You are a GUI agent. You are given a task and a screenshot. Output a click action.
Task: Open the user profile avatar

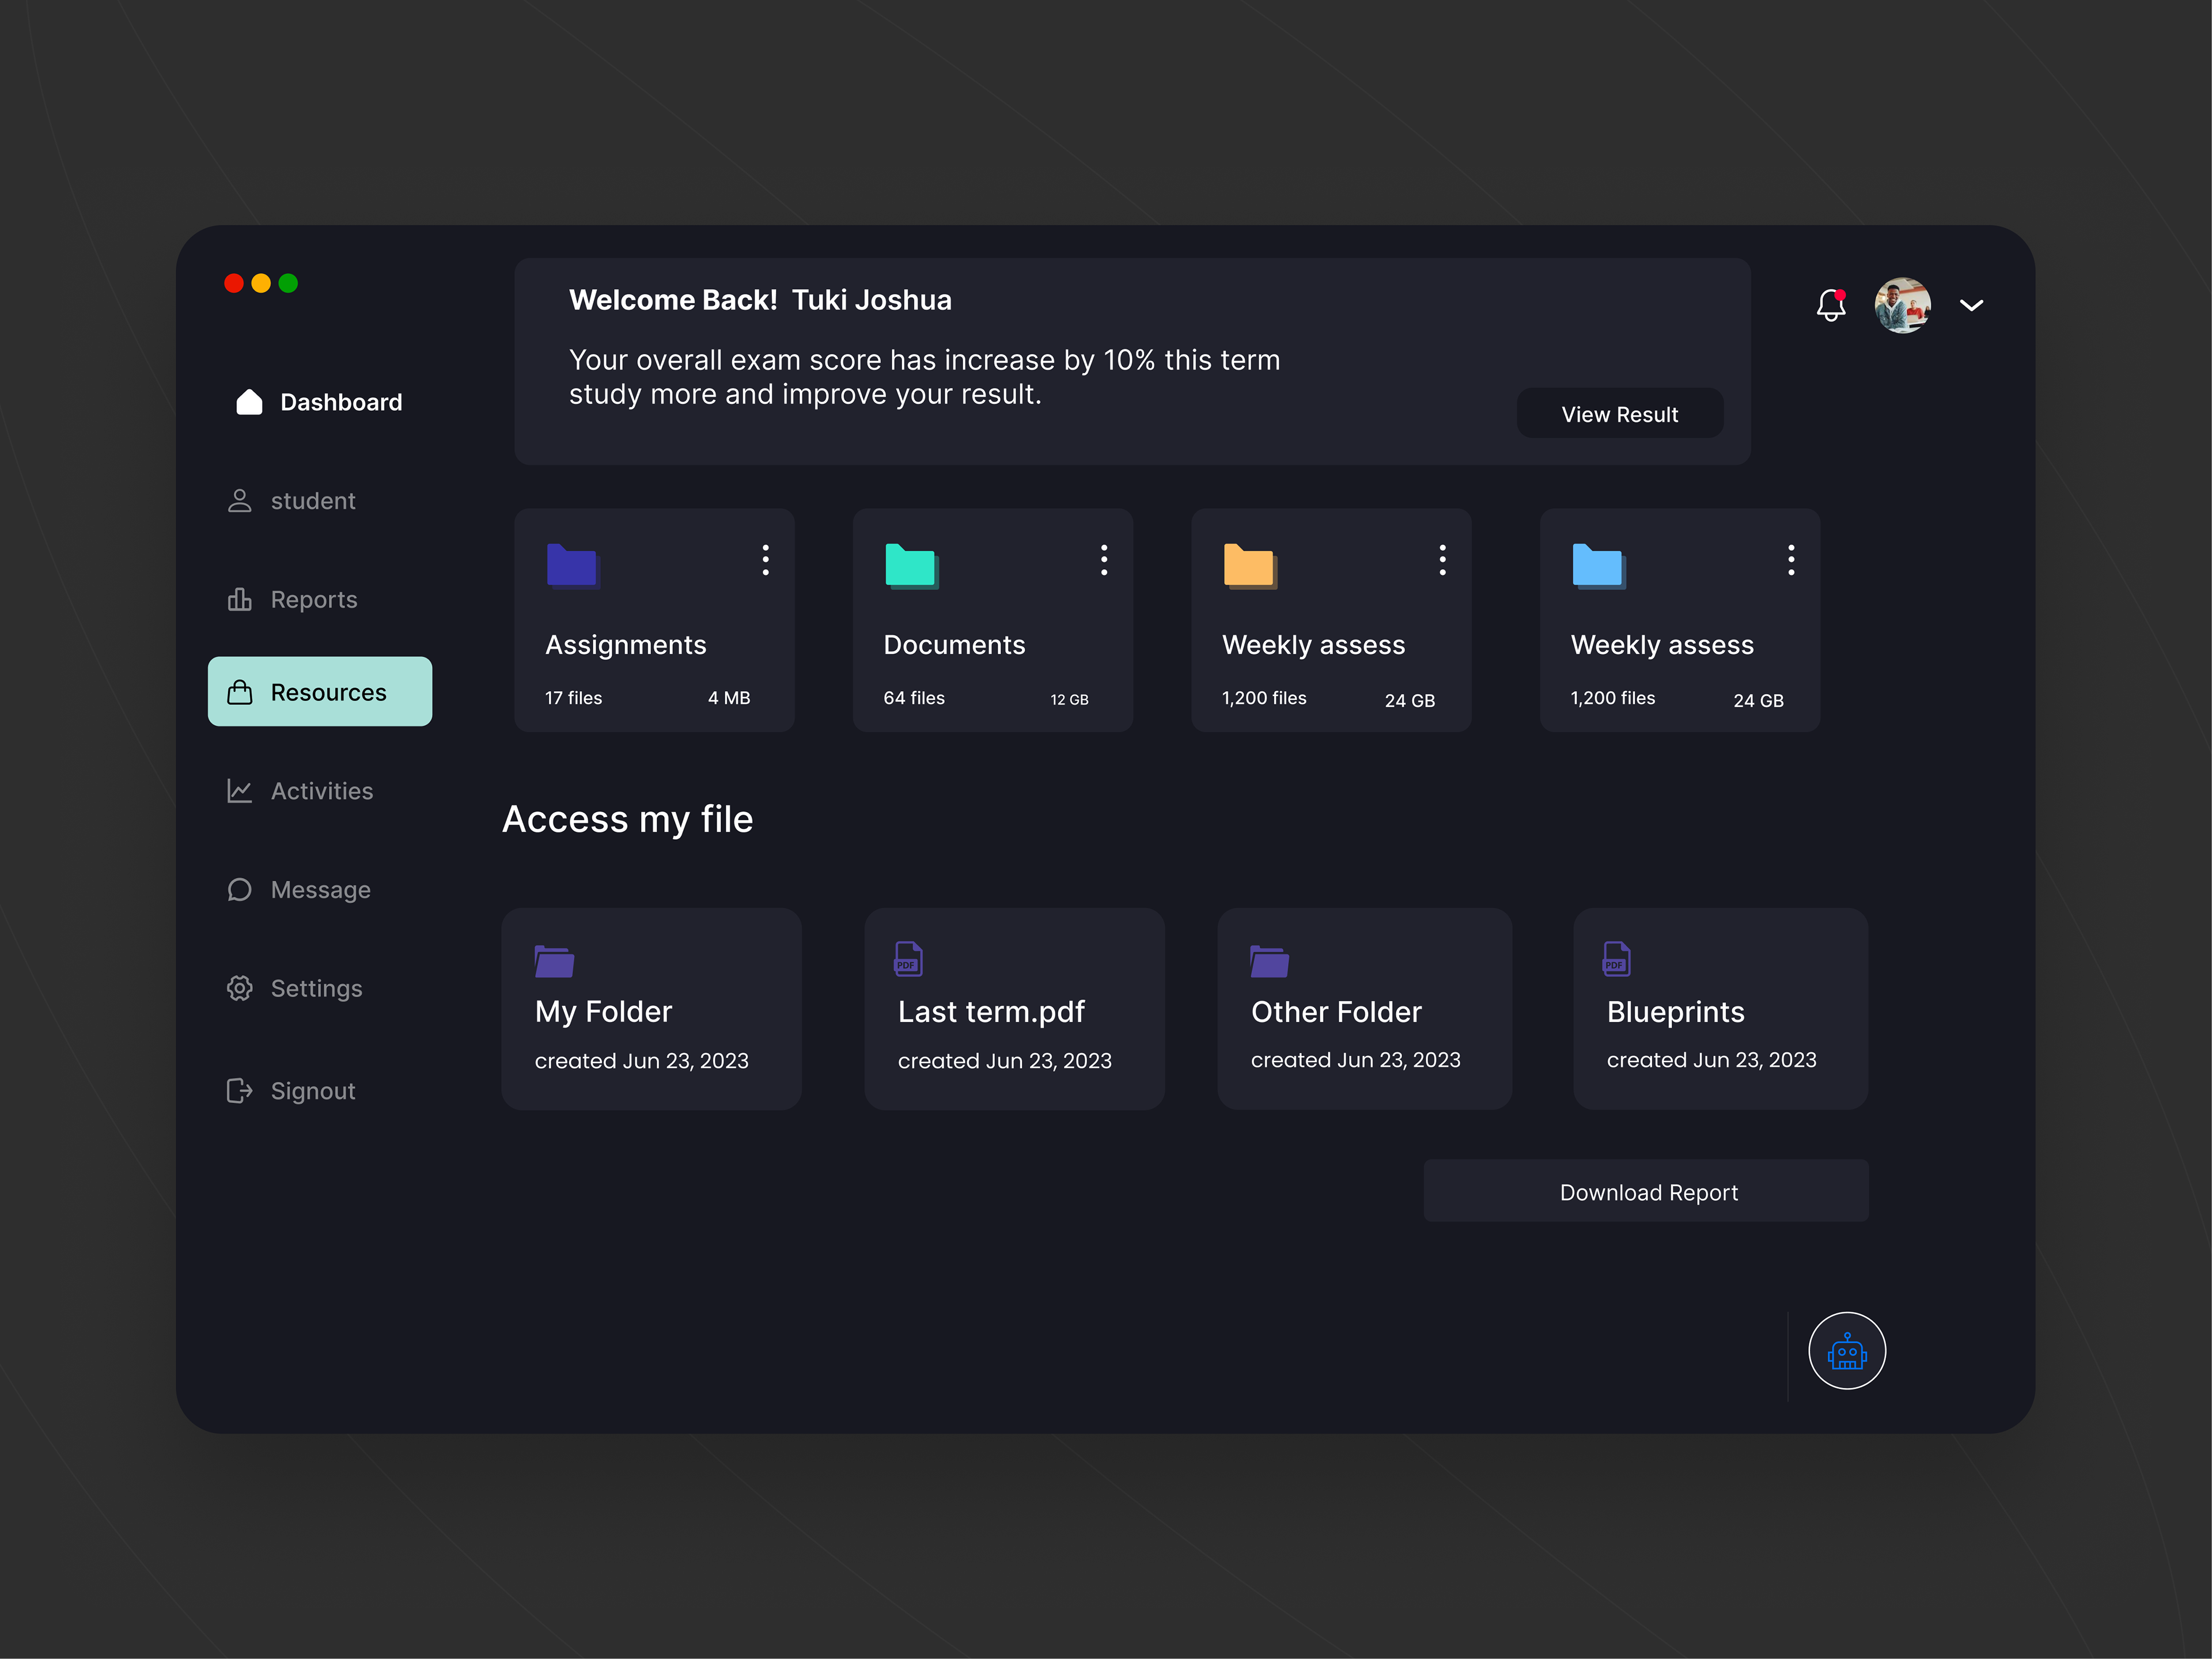pos(1902,305)
